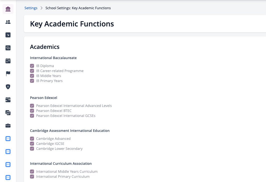The image size is (266, 182).
Task: Open the PYP programme badge icon
Action: 8,178
